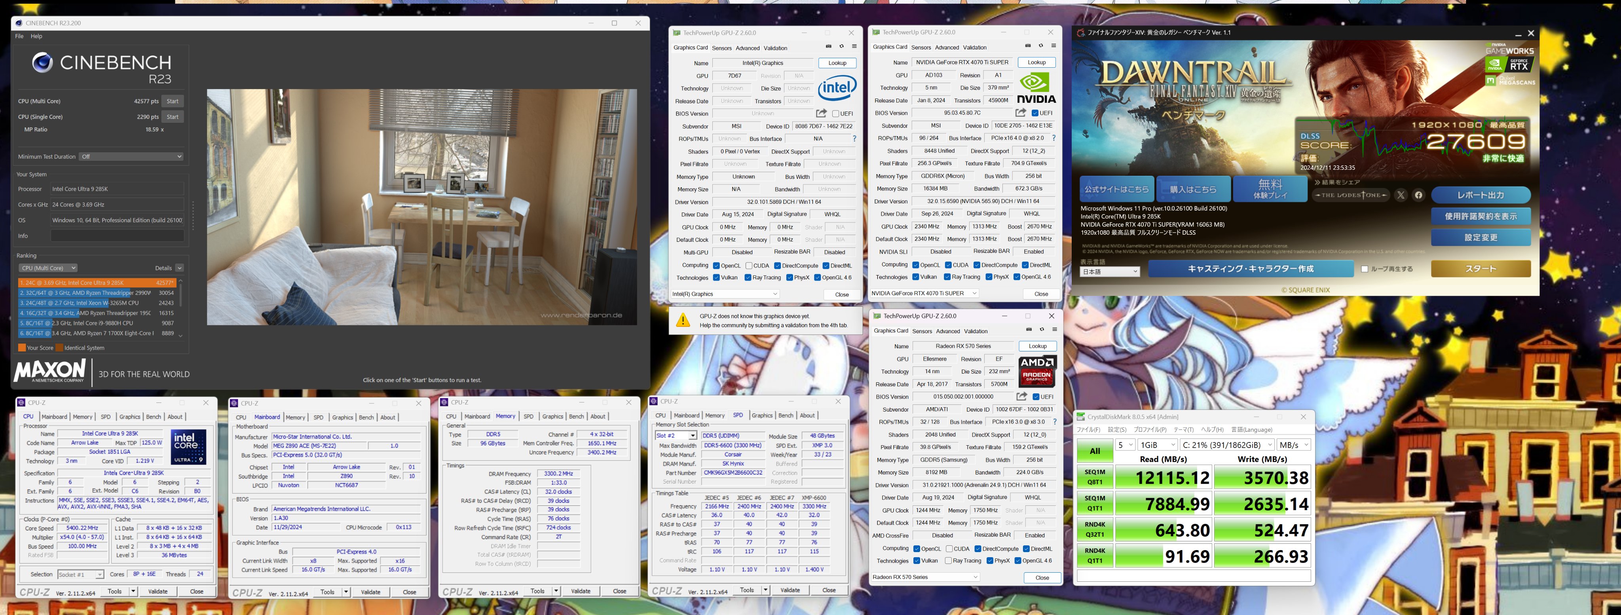Click スタート button in FFXIV benchmark
1621x615 pixels.
tap(1481, 269)
